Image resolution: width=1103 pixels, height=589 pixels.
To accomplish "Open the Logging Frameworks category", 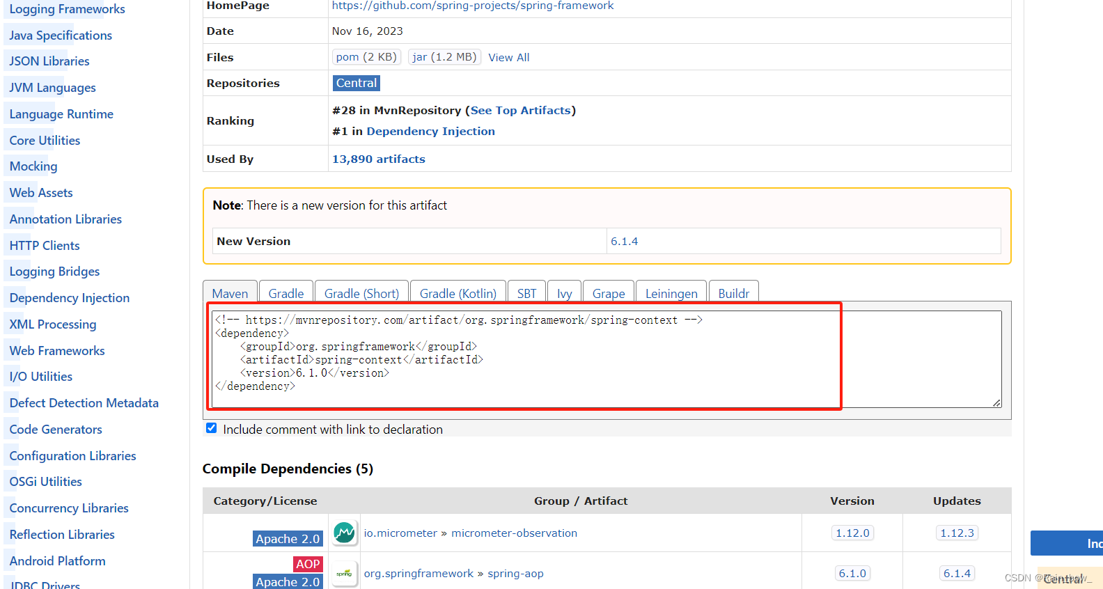I will [68, 9].
